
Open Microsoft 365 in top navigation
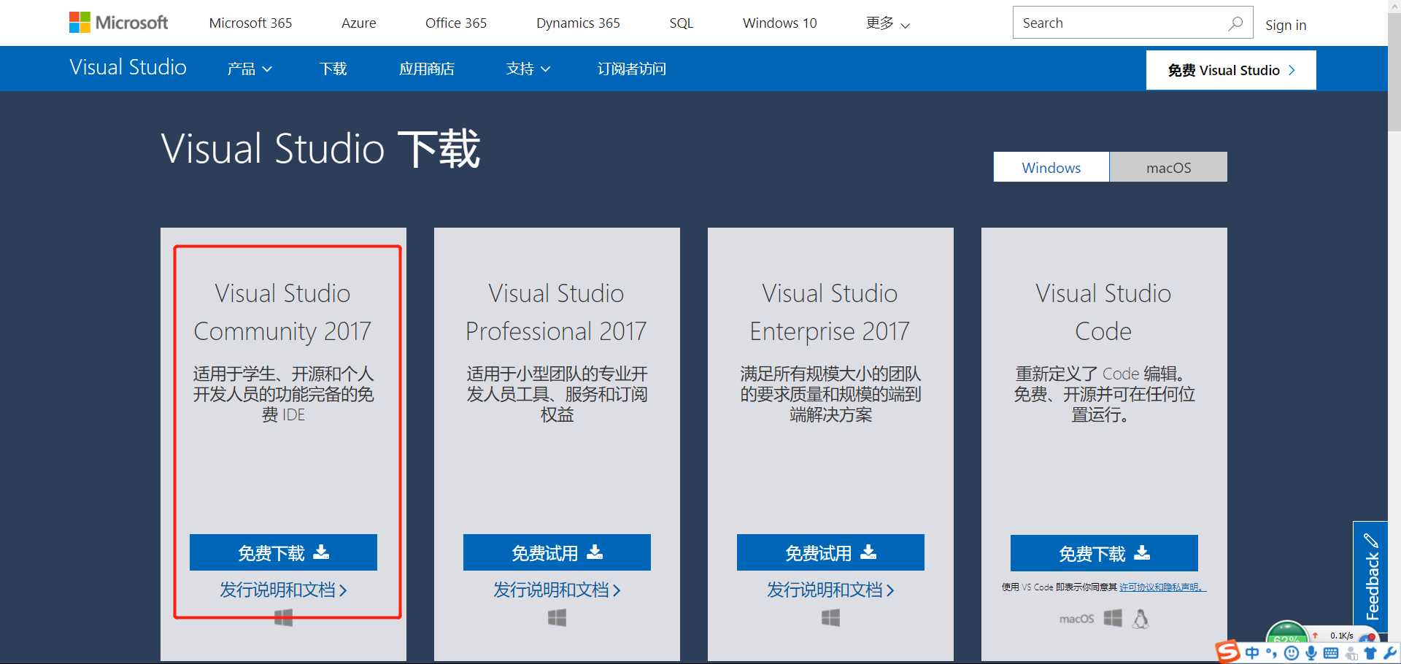click(250, 23)
